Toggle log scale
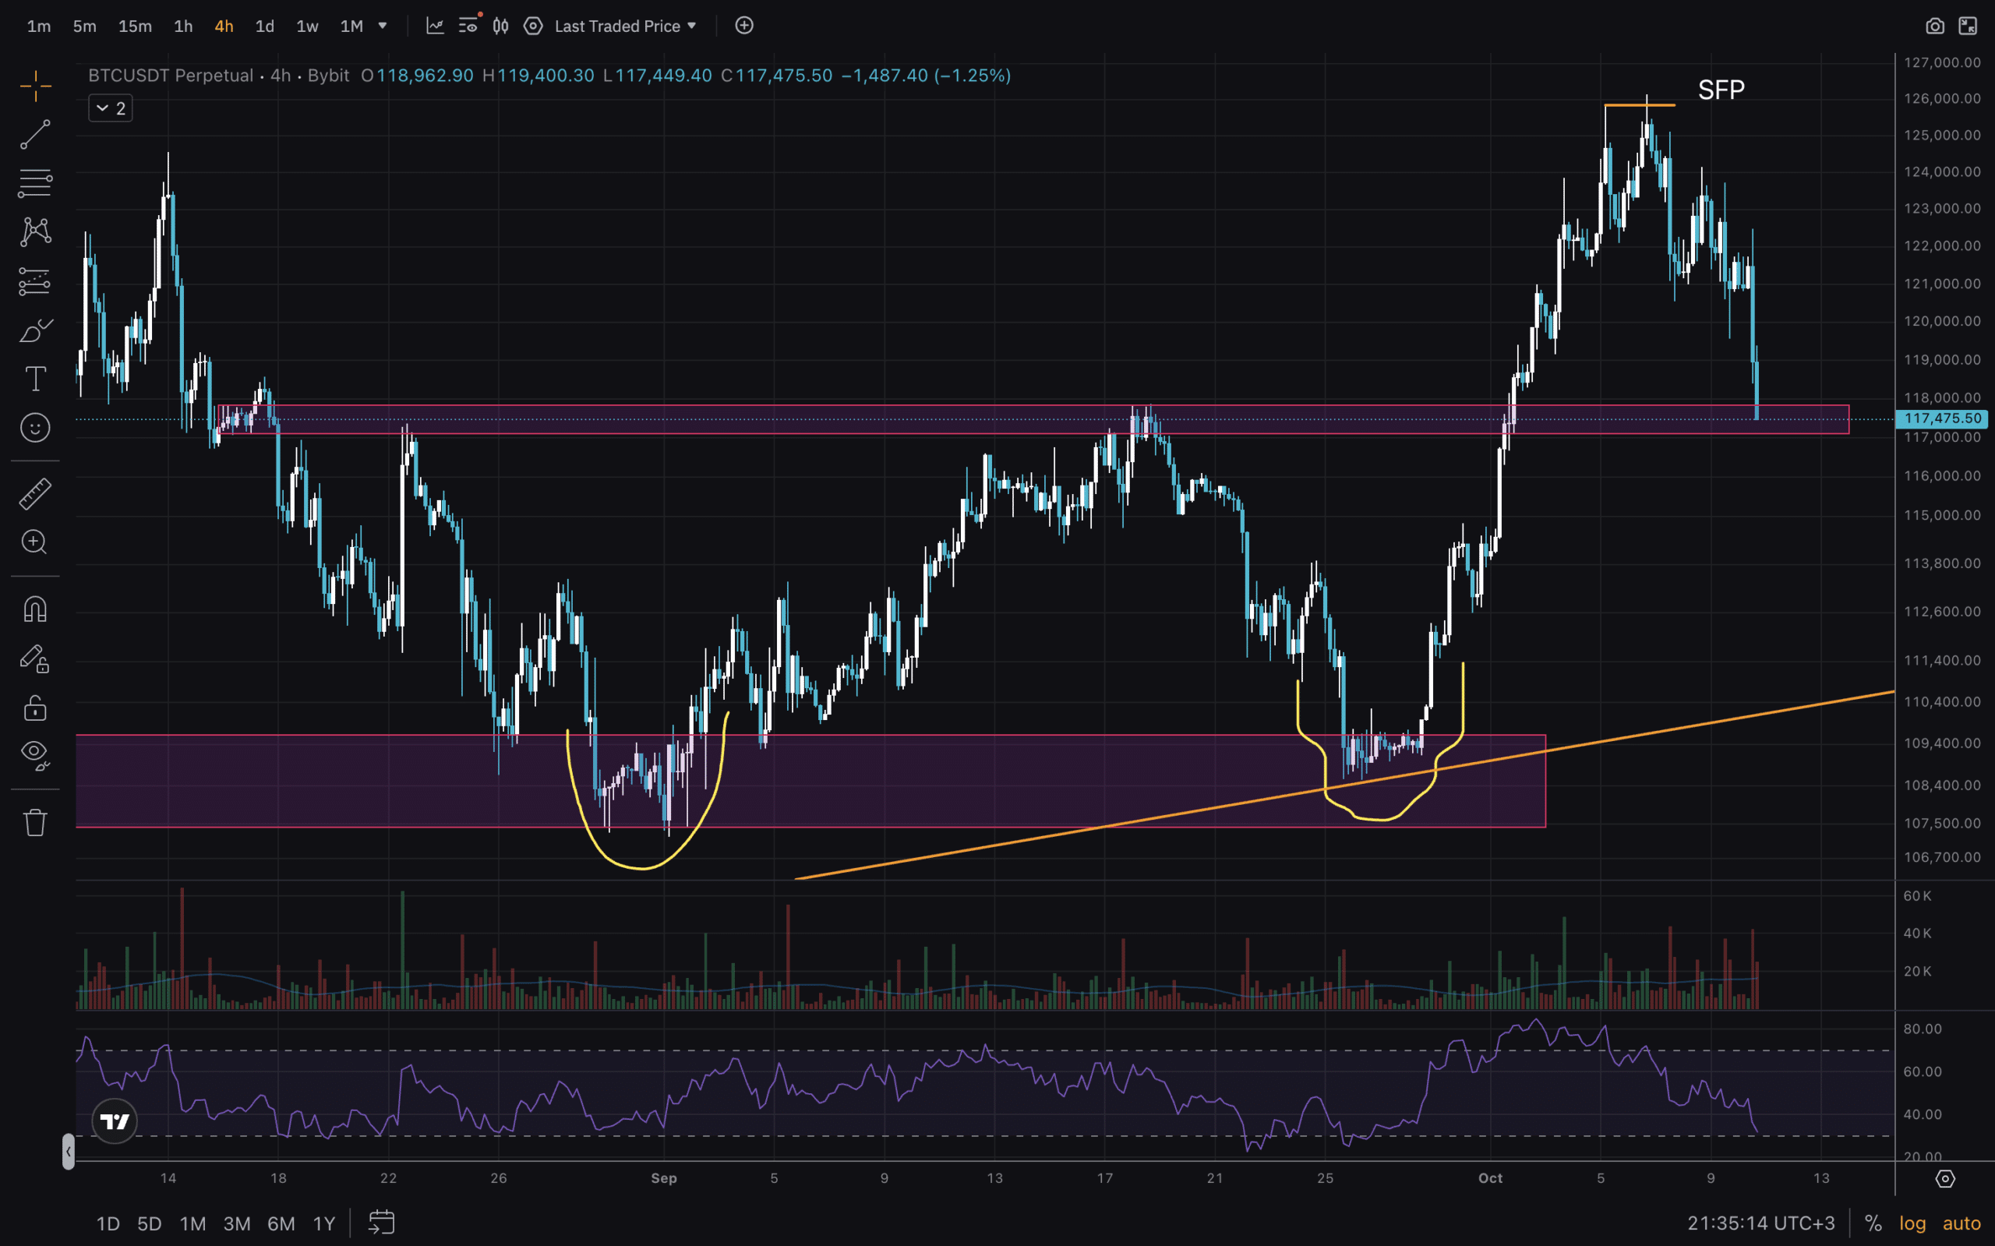 1912,1223
